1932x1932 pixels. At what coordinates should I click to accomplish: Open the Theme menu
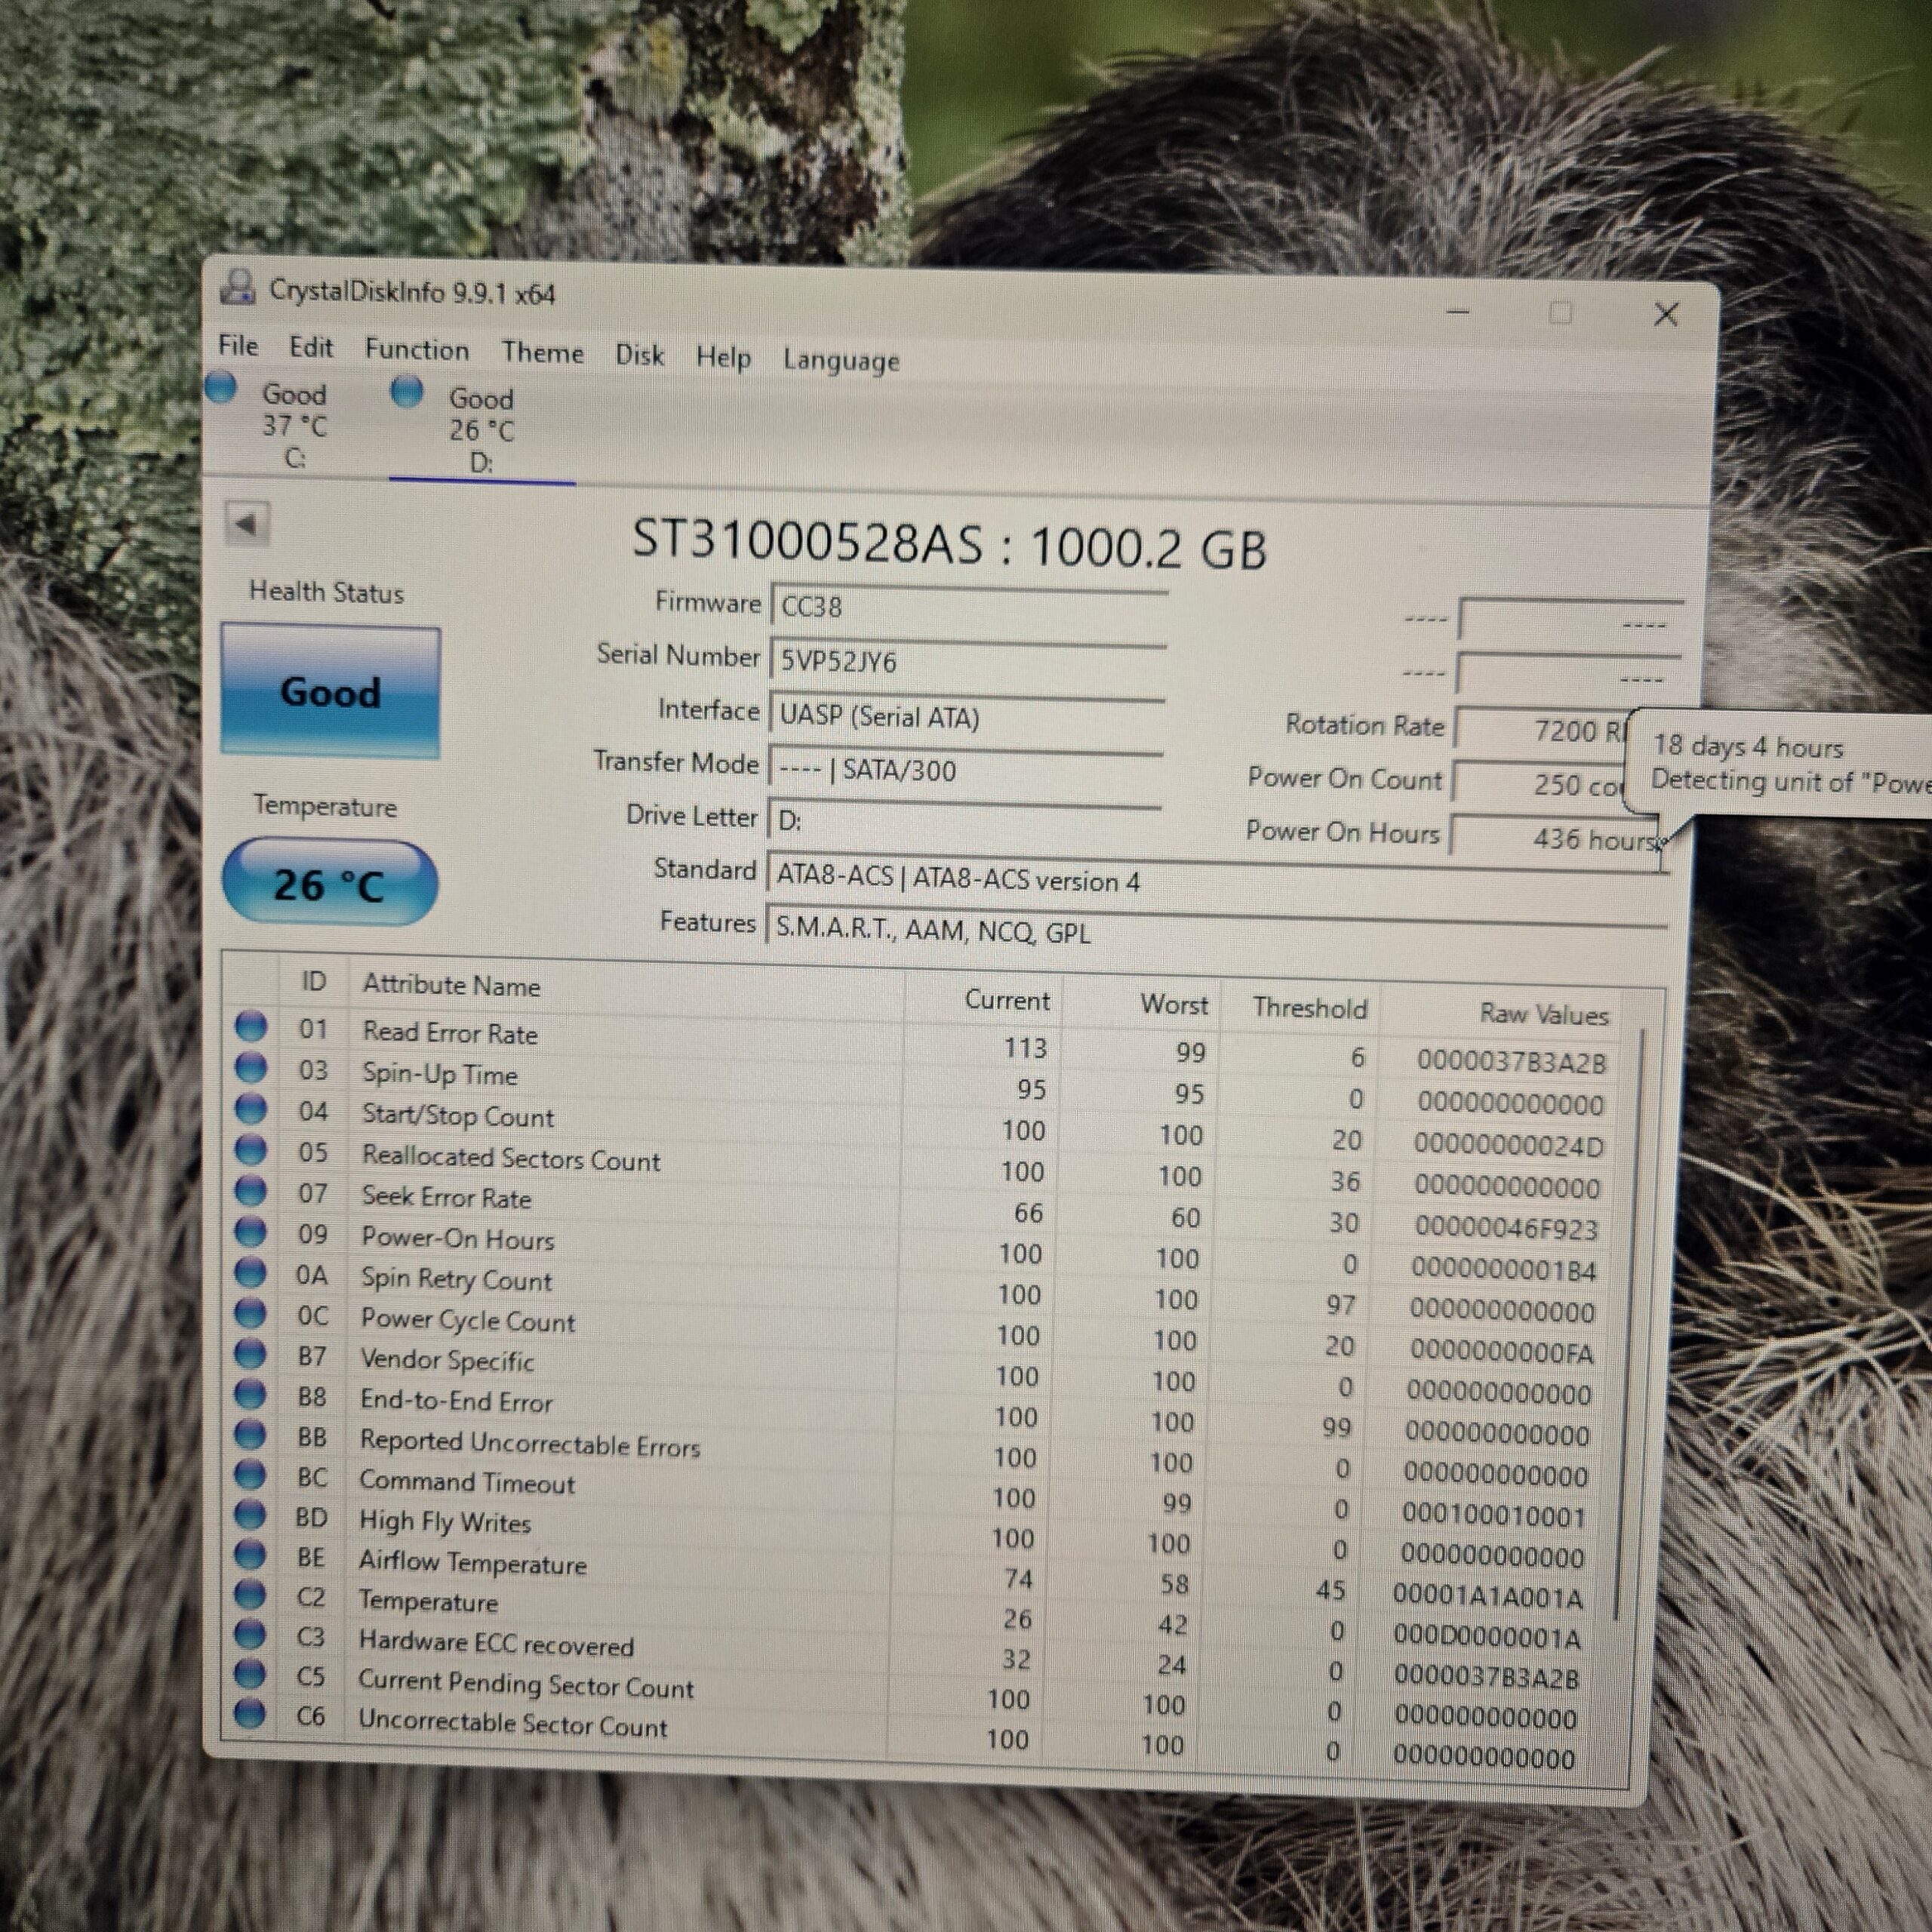point(542,353)
